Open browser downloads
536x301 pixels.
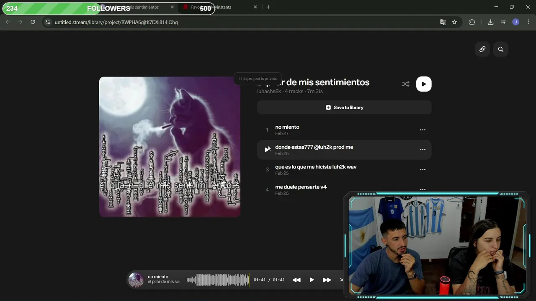click(x=490, y=22)
